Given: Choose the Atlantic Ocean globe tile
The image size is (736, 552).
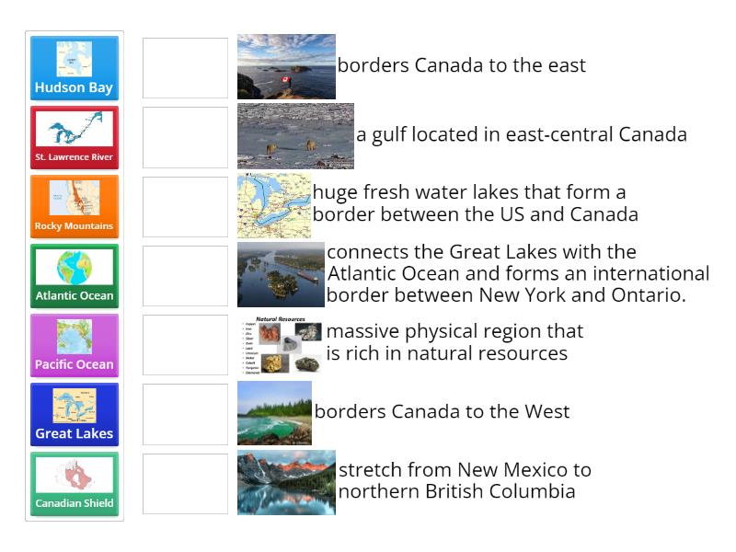Looking at the screenshot, I should point(75,275).
